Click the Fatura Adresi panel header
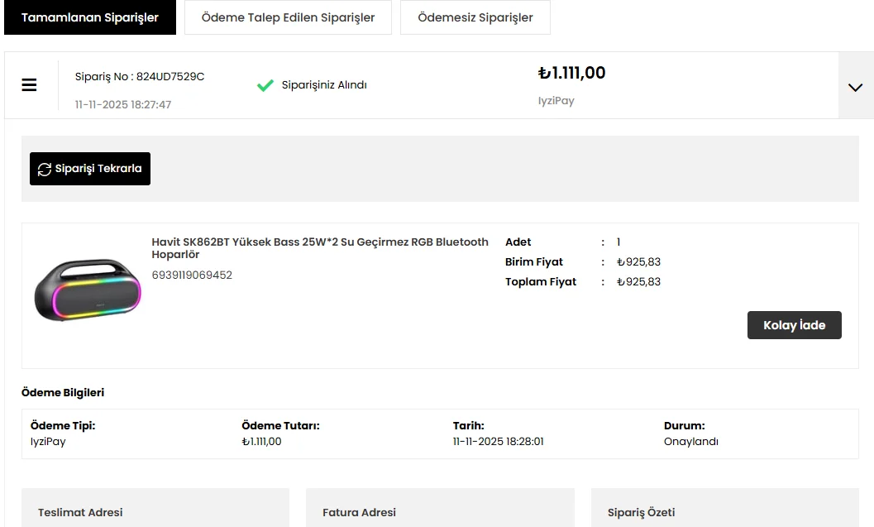The height and width of the screenshot is (527, 874). click(359, 512)
